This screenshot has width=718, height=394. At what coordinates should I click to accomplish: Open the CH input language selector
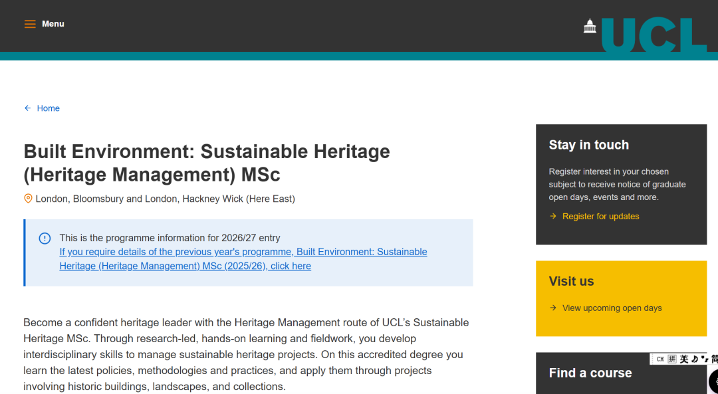(659, 359)
